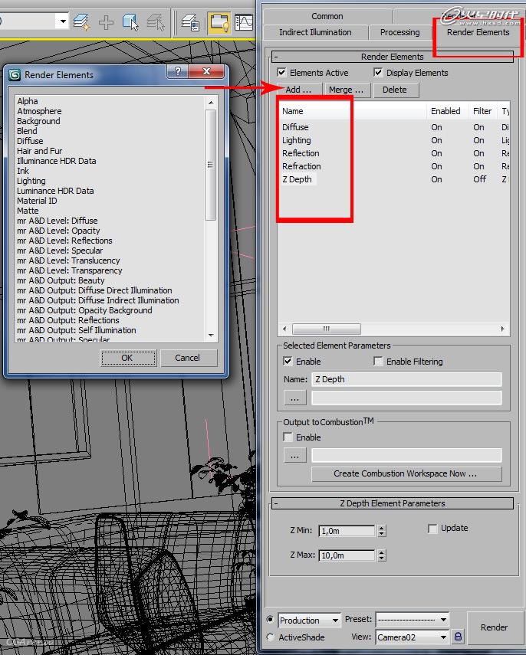The width and height of the screenshot is (526, 655).
Task: Toggle the Elements Active checkbox
Action: pyautogui.click(x=282, y=73)
